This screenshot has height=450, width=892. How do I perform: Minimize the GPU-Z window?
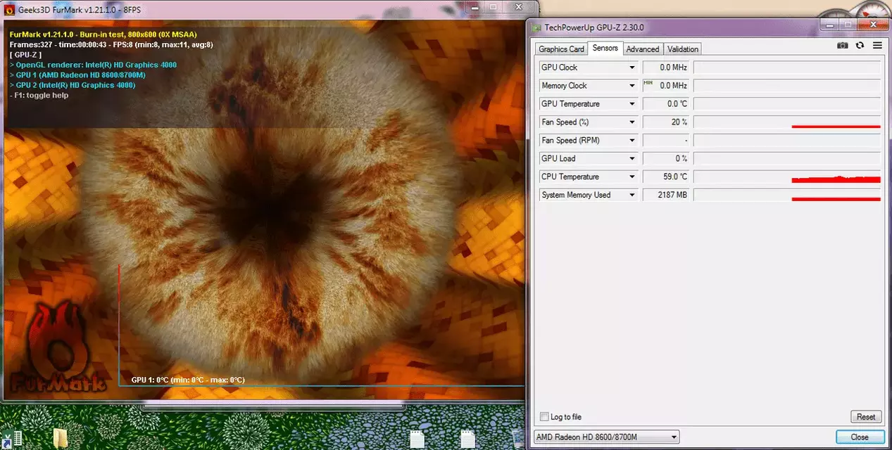[828, 25]
